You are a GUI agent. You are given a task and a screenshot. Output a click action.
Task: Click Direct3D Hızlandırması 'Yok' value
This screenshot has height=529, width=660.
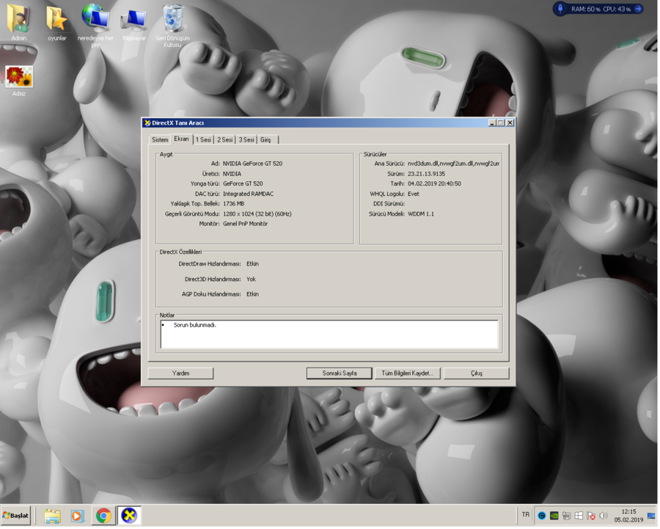click(252, 280)
